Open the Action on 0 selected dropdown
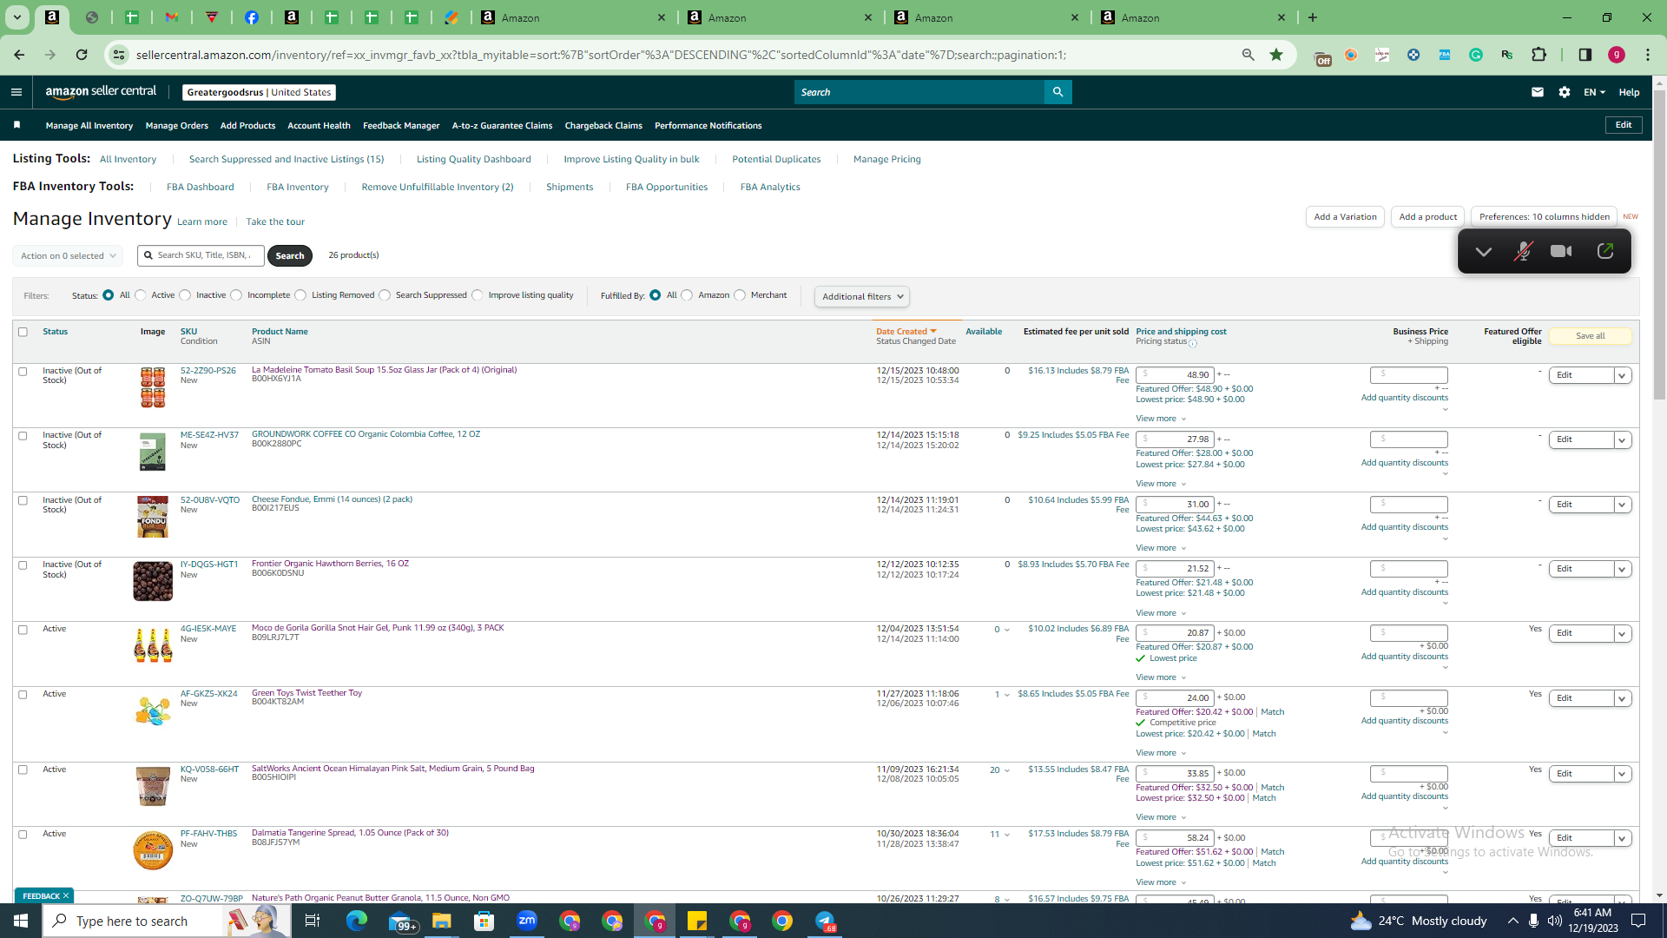Image resolution: width=1667 pixels, height=938 pixels. [68, 256]
